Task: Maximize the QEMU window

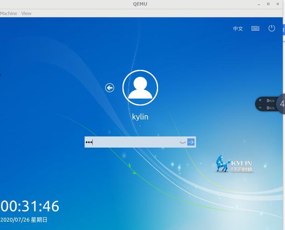Action: click(x=268, y=4)
